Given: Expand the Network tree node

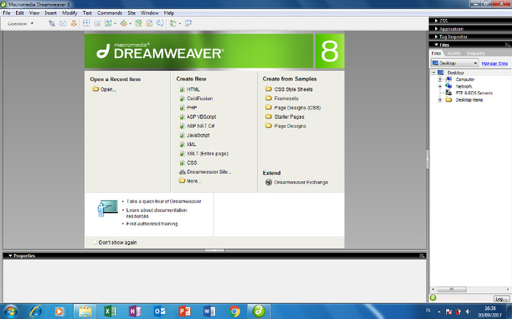Looking at the screenshot, I should [x=440, y=86].
